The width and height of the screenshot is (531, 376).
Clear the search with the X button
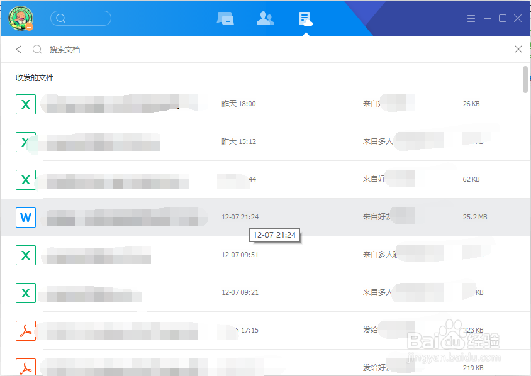coord(518,48)
